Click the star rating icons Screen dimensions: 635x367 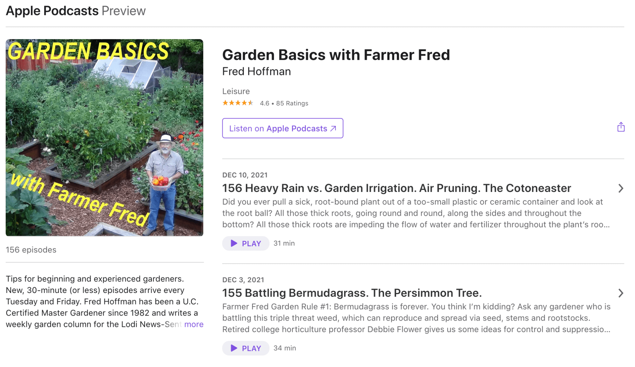coord(238,103)
